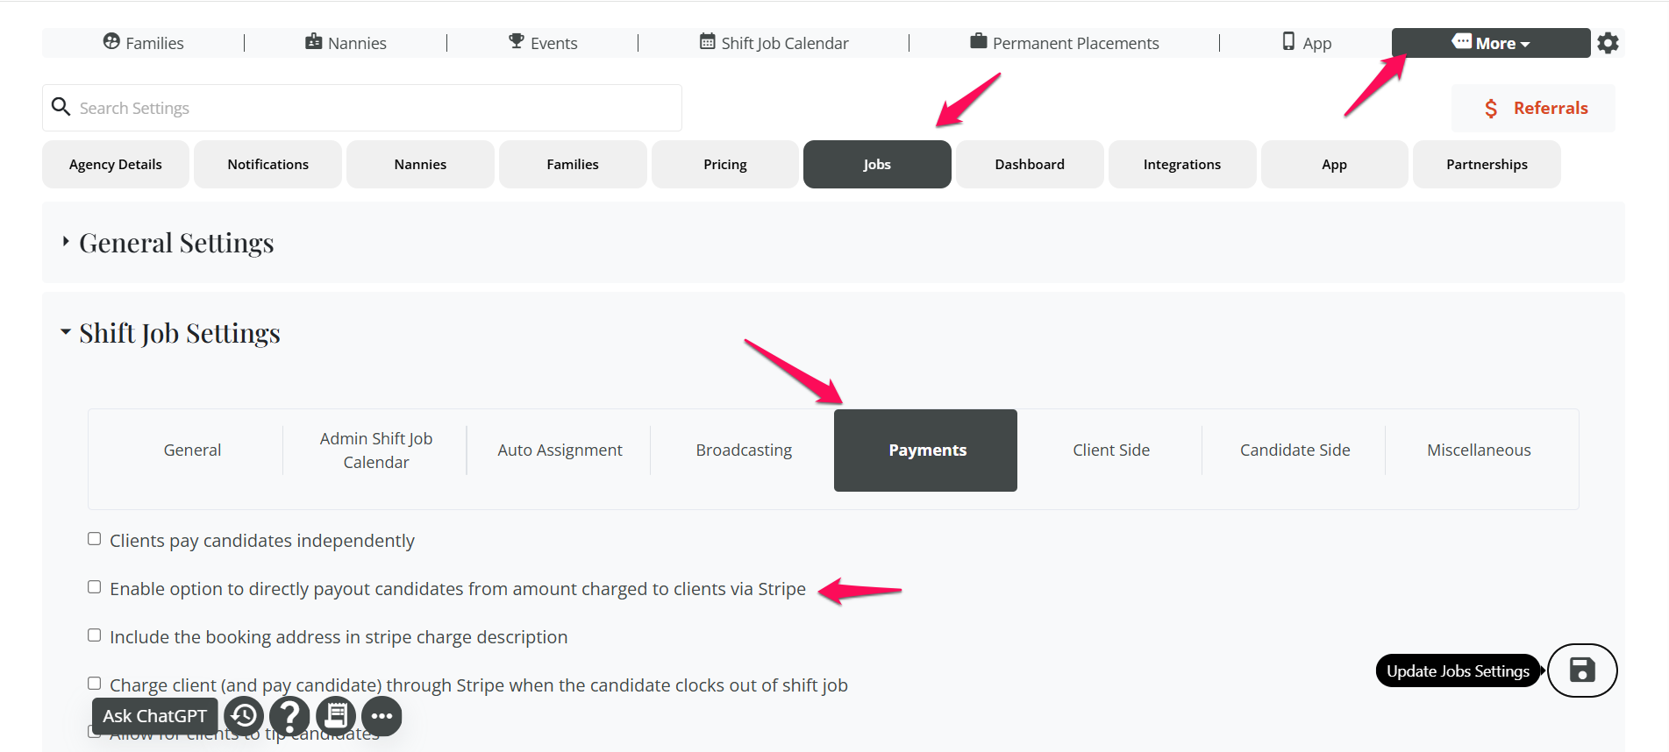
Task: Collapse the Shift Job Settings section
Action: (66, 332)
